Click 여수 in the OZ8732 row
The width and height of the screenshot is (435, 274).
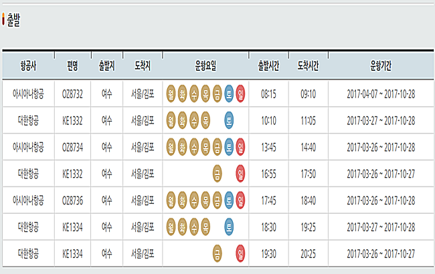click(107, 94)
